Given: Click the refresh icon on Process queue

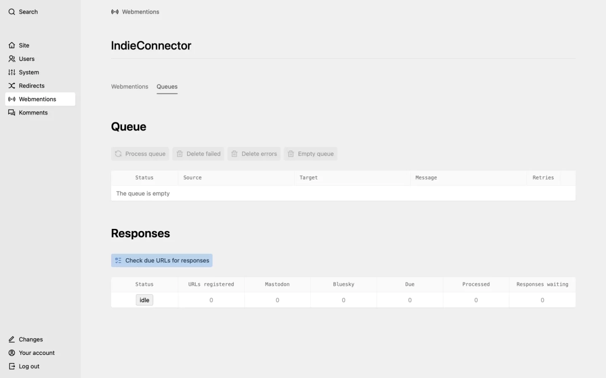Looking at the screenshot, I should click(x=118, y=154).
